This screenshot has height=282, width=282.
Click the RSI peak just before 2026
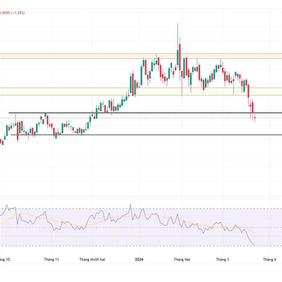pyautogui.click(x=130, y=204)
